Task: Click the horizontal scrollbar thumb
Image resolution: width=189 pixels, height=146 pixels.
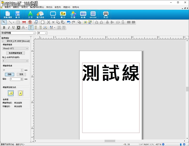Action: 110,141
